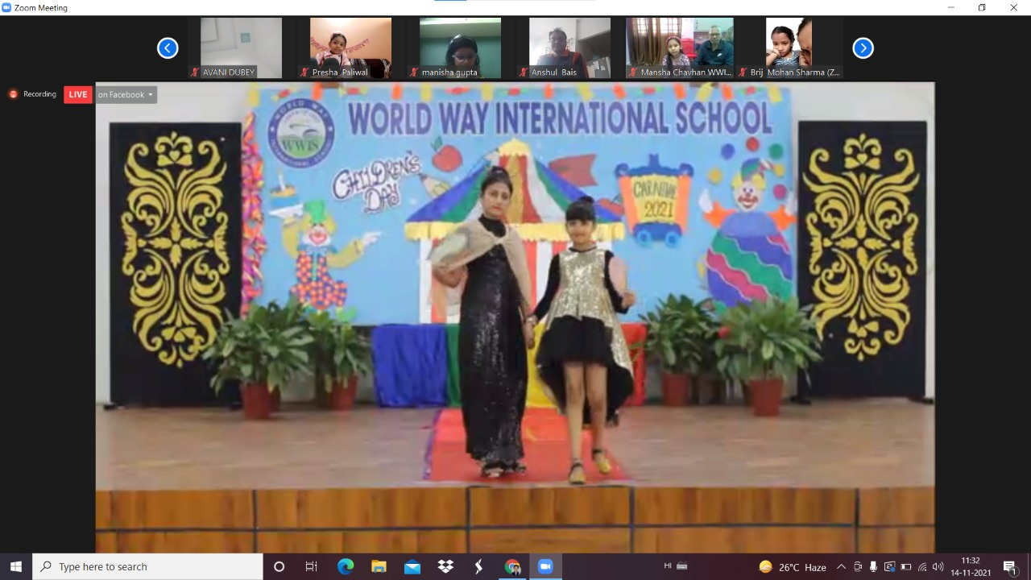
Task: Open Wi-Fi network icon in tray
Action: [x=921, y=566]
